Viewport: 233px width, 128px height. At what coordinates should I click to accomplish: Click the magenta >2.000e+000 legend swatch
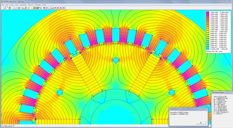(x=207, y=12)
